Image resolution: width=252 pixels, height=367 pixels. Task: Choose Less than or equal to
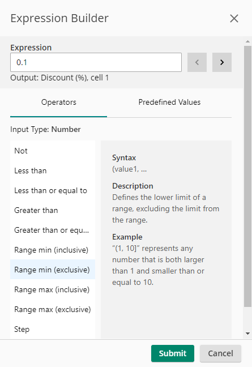[x=53, y=190]
